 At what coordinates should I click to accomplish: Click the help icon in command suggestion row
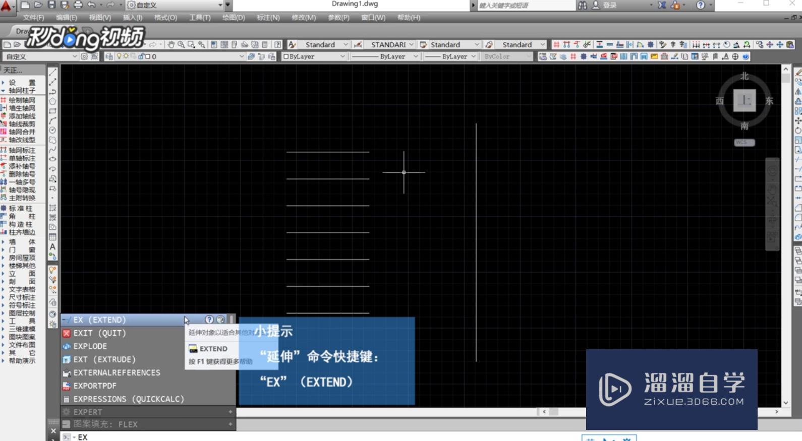click(x=209, y=320)
